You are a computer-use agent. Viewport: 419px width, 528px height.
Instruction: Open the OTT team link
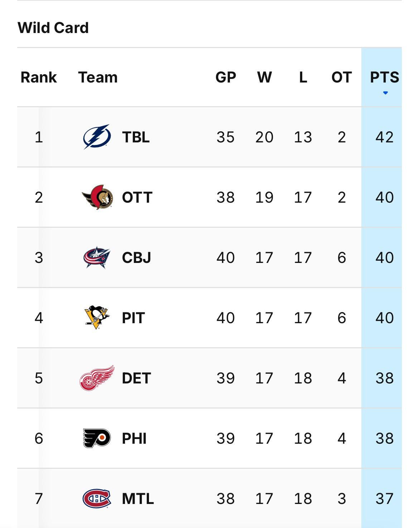137,197
